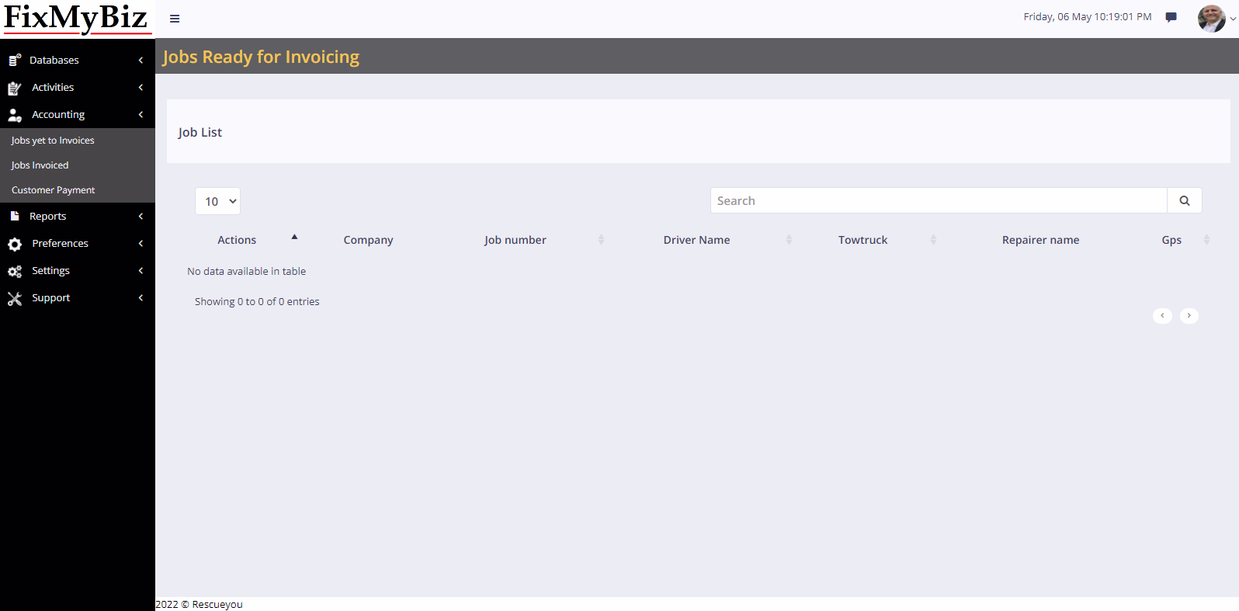Viewport: 1239px width, 611px height.
Task: Sort table by Job number
Action: point(515,240)
